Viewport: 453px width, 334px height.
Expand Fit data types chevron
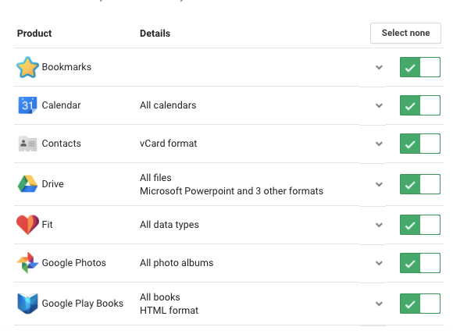tap(379, 225)
